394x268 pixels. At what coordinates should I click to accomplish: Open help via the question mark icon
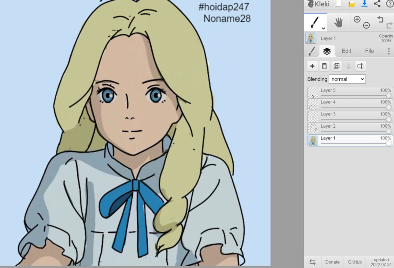(389, 3)
